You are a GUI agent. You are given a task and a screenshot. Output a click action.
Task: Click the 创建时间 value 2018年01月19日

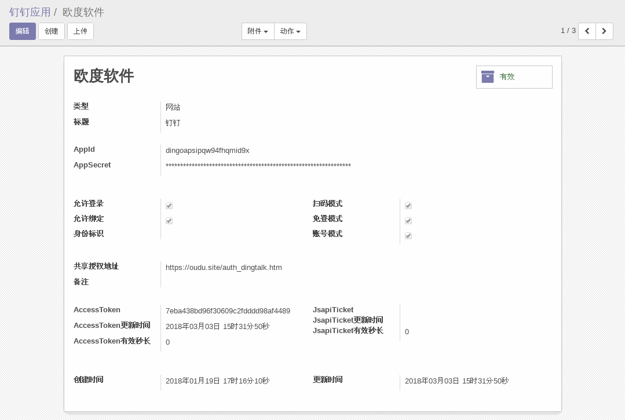(218, 381)
